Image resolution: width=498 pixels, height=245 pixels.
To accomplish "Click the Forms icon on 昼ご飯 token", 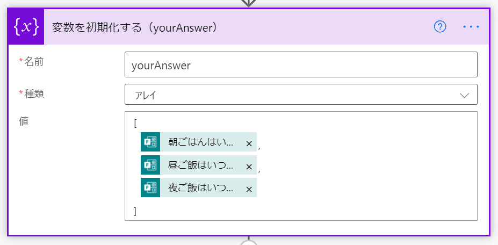I will click(150, 166).
